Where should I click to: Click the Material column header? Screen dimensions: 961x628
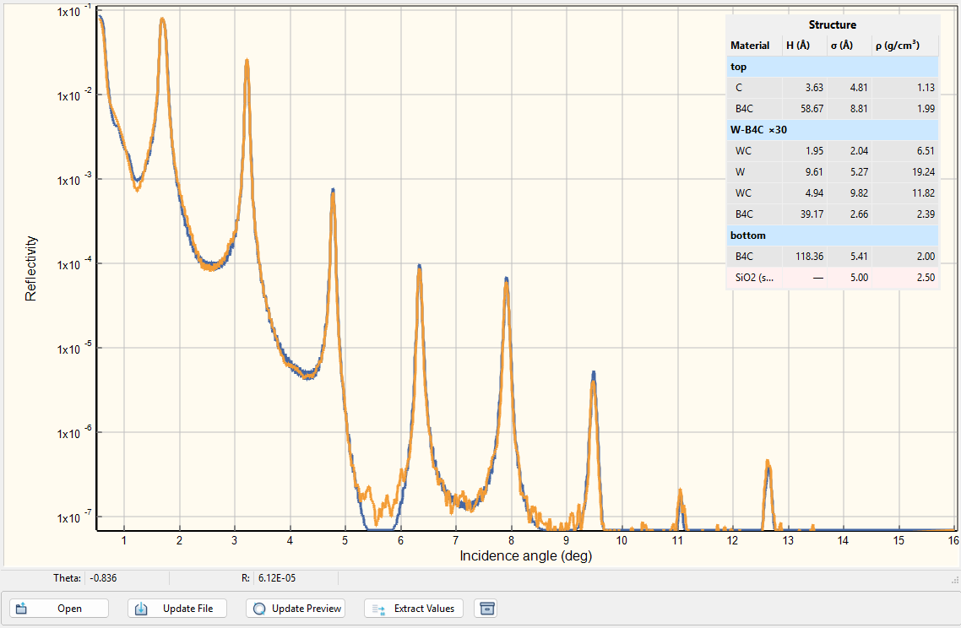751,46
